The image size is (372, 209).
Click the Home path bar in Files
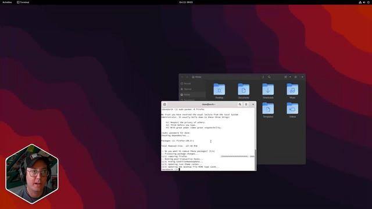(196, 77)
